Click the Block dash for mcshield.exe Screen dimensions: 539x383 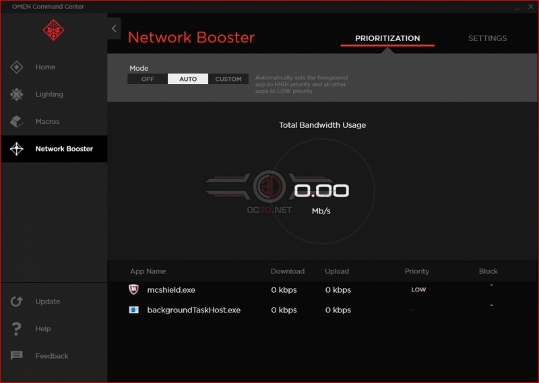click(x=492, y=285)
